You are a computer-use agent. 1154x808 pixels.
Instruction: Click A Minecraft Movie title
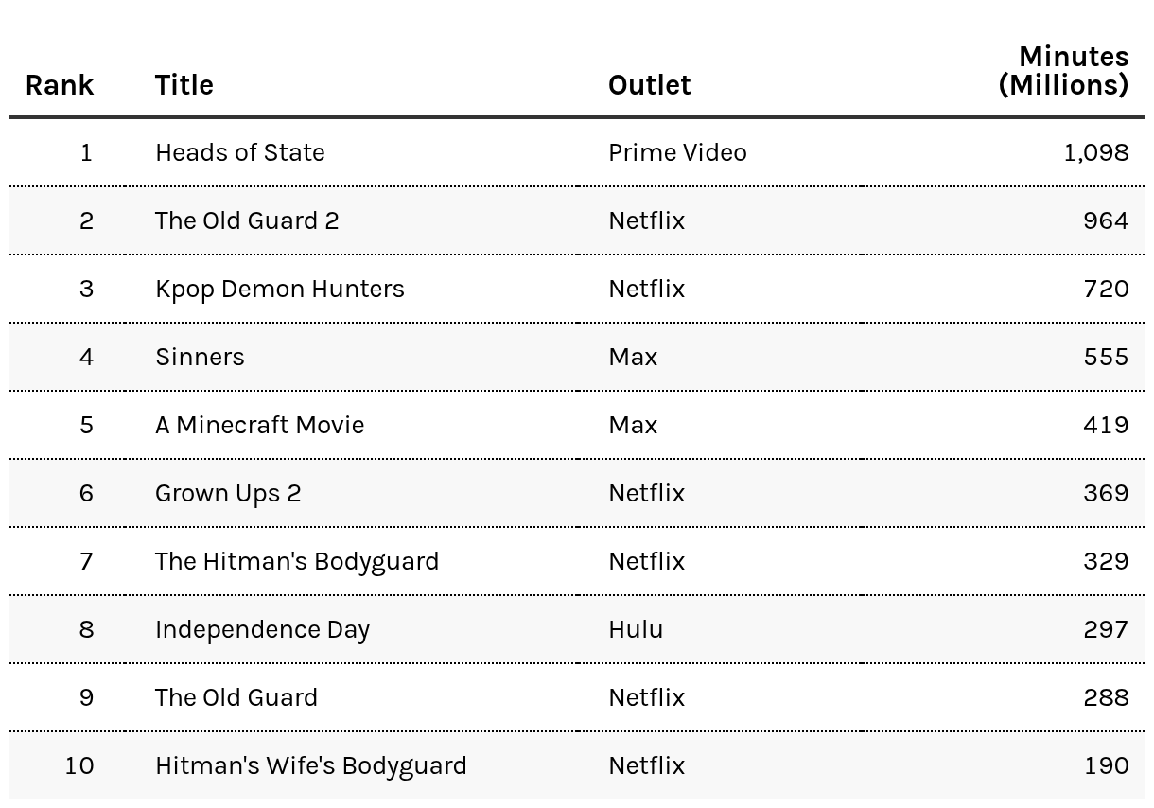tap(260, 425)
